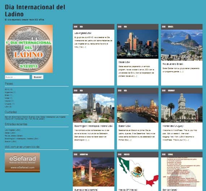Image resolution: width=206 pixels, height=191 pixels.
Task: Click the Bar-Ilan program document thumbnail
Action: click(x=182, y=172)
